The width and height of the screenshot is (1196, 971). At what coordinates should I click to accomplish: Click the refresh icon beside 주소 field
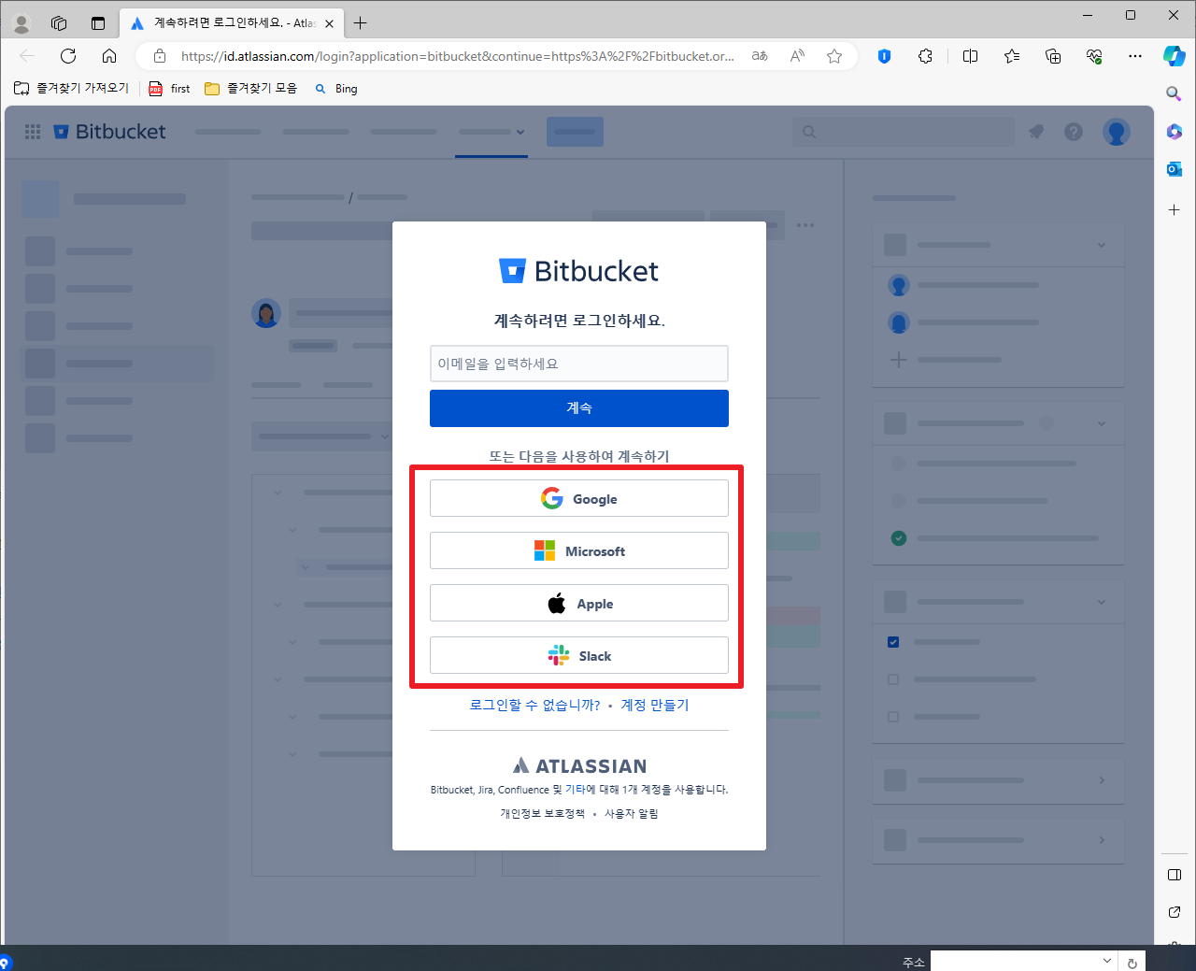point(1132,963)
